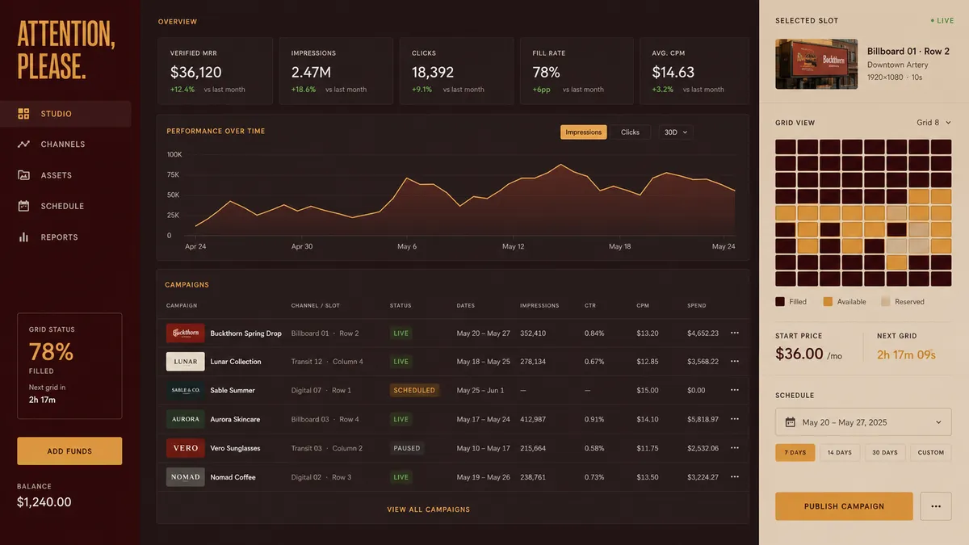This screenshot has height=545, width=969.
Task: Click the Scheduled status badge for Sable Summer
Action: [x=414, y=390]
